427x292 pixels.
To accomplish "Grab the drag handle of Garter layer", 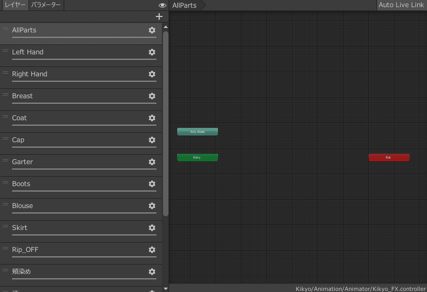I will (5, 161).
